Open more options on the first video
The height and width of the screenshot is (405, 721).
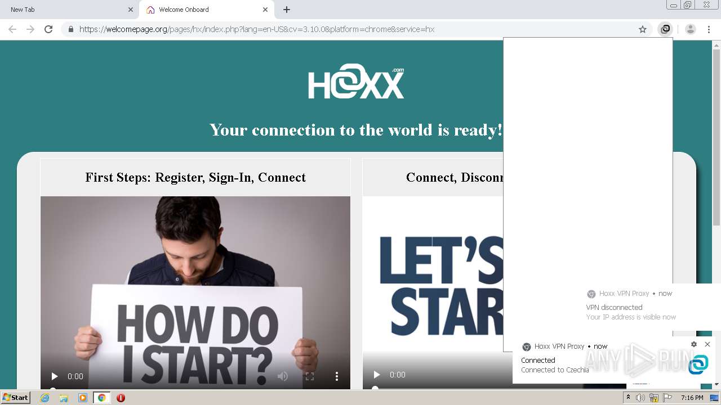coord(336,376)
